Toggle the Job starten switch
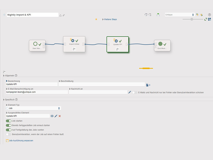Viewport: 213px width, 160px height. tap(9, 121)
